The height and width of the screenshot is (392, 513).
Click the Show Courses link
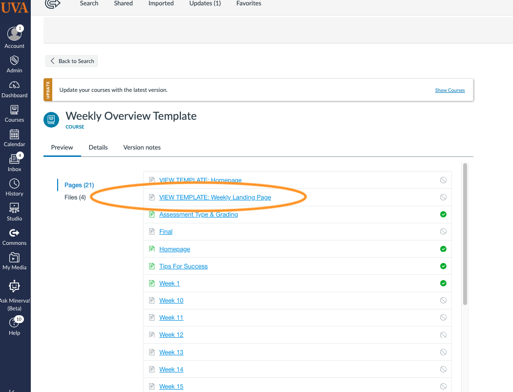pos(450,90)
